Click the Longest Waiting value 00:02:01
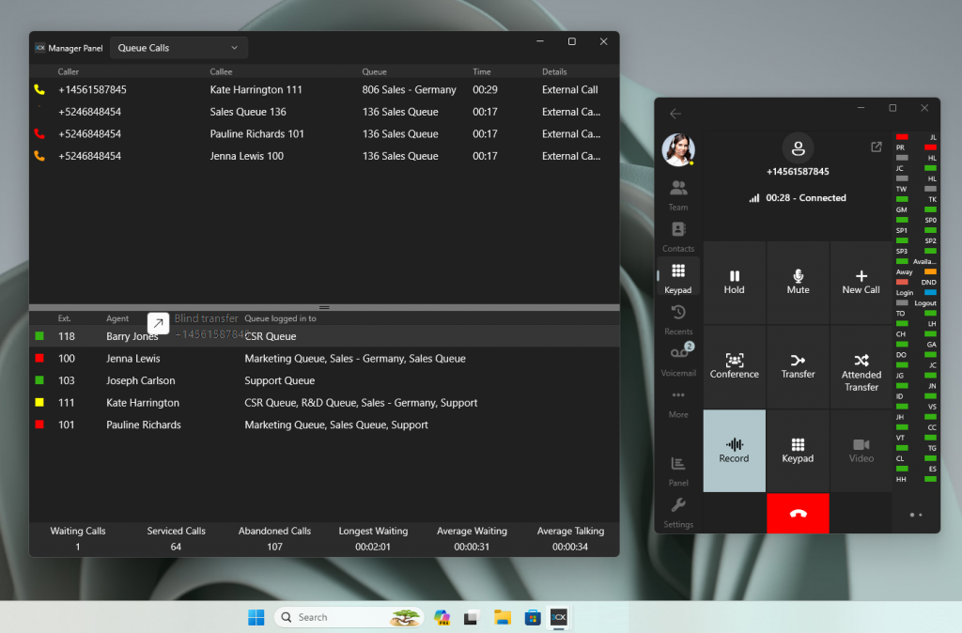Viewport: 962px width, 633px height. (x=373, y=547)
